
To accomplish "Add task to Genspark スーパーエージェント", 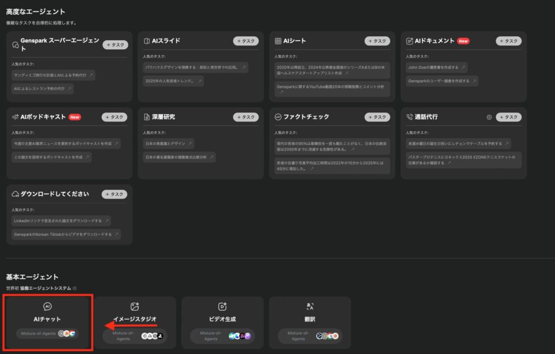I will 115,45.
